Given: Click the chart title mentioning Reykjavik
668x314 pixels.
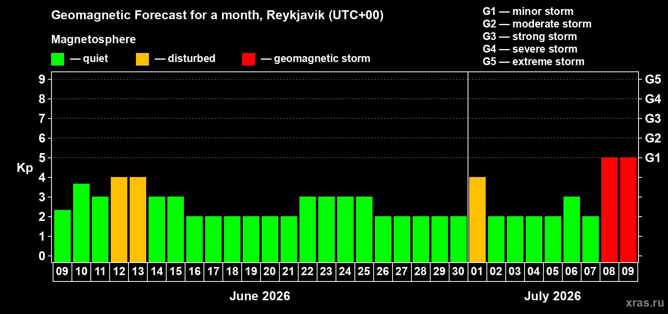Looking at the screenshot, I should click(x=217, y=15).
